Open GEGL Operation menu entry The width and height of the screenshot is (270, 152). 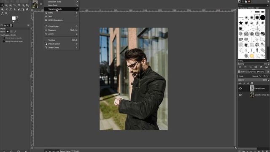[62, 20]
